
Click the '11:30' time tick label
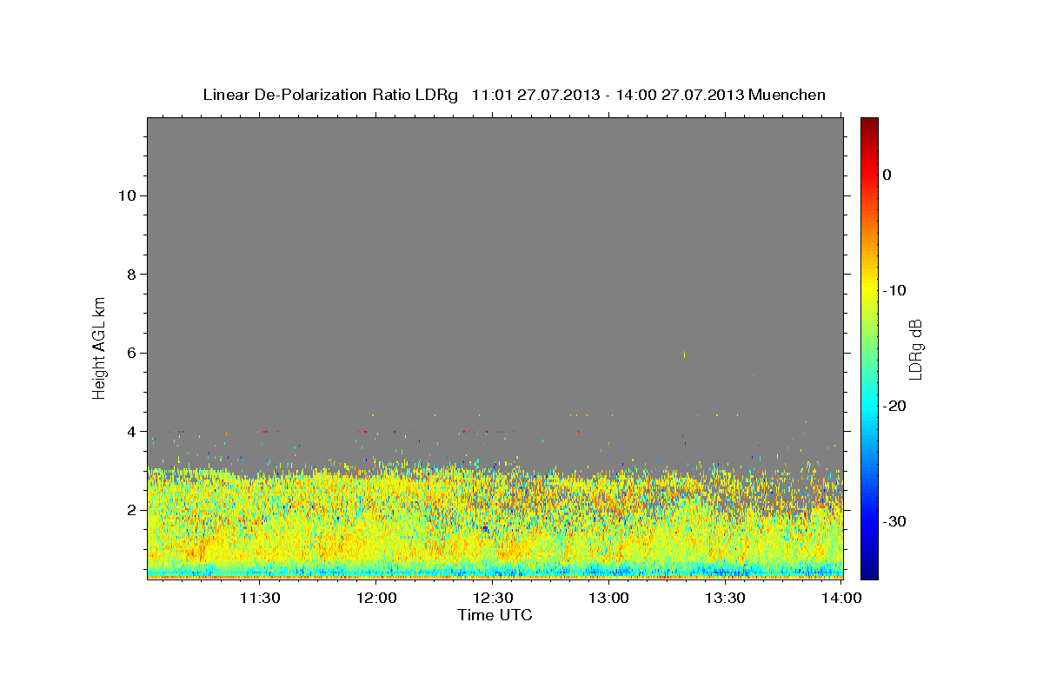click(260, 598)
